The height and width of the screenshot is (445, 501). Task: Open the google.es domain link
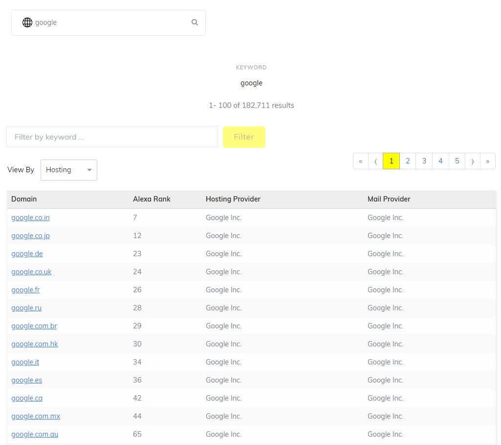click(x=27, y=380)
